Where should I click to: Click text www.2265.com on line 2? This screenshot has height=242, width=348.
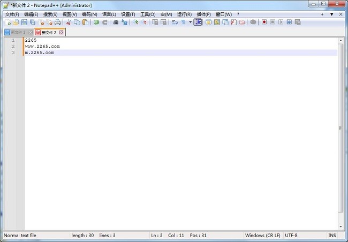[x=42, y=47]
